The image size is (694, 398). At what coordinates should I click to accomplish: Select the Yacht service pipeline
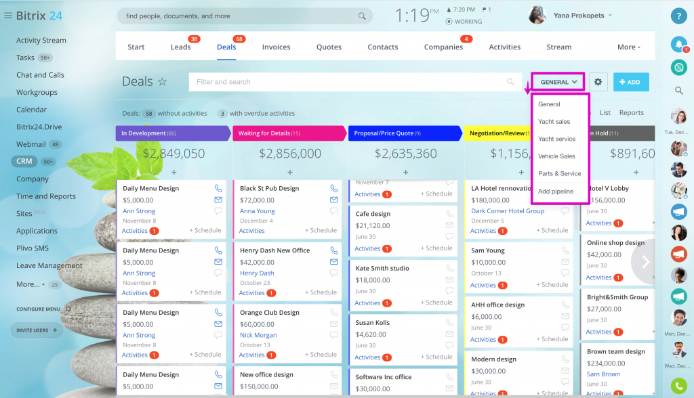click(557, 138)
